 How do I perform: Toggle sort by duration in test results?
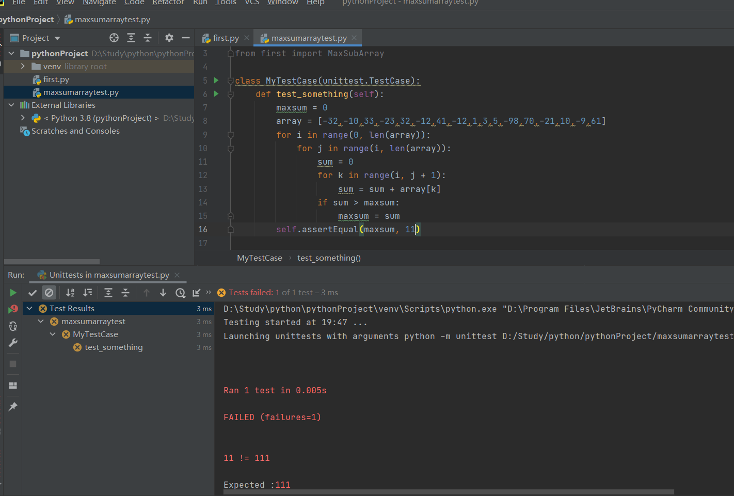[x=88, y=293]
